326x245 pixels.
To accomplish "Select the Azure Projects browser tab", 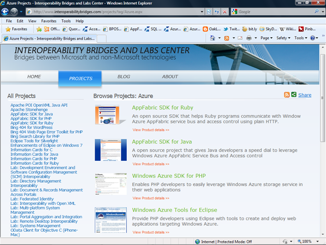I will (x=49, y=39).
